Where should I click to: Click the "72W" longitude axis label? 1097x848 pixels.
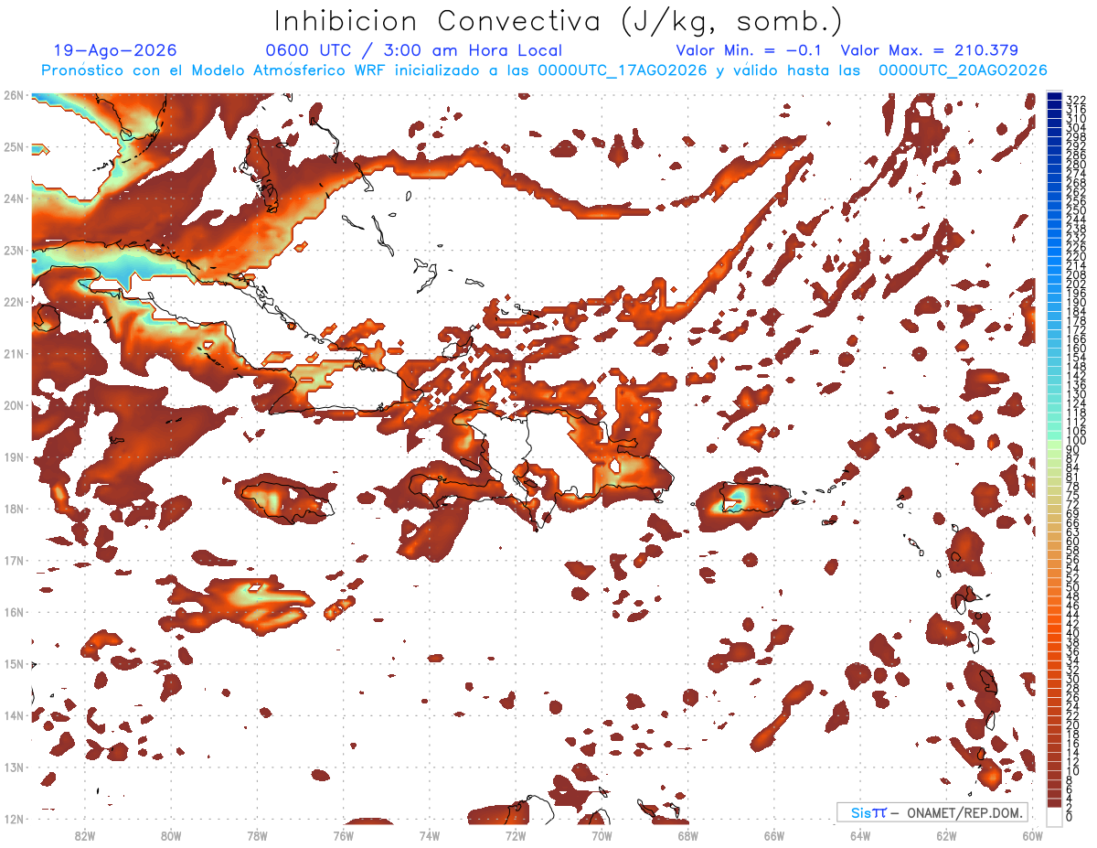point(516,835)
